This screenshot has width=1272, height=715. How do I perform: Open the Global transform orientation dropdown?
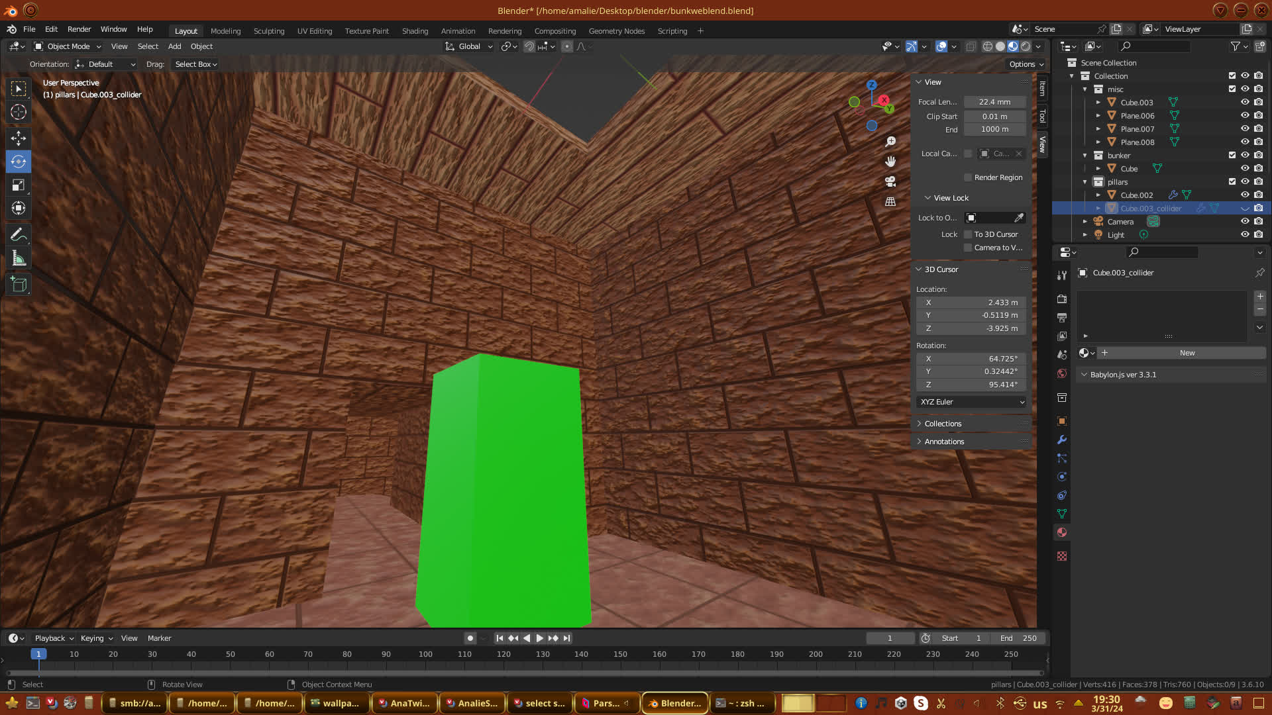tap(469, 46)
